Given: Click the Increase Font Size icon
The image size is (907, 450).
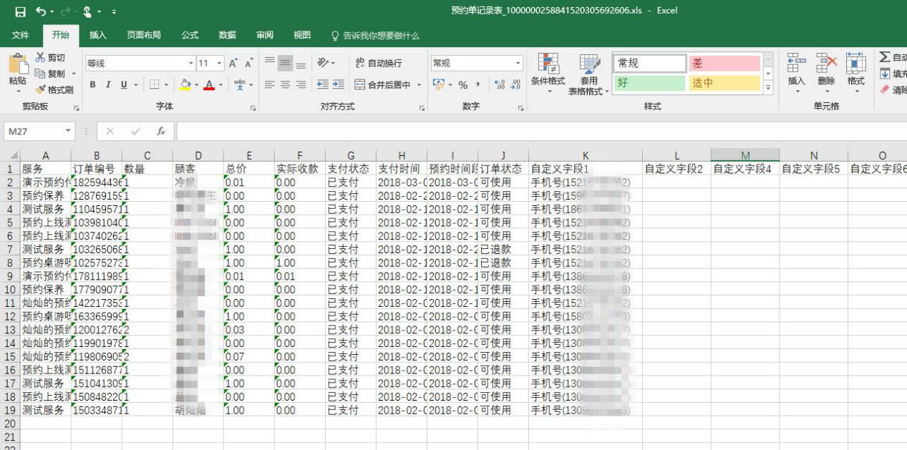Looking at the screenshot, I should click(233, 63).
